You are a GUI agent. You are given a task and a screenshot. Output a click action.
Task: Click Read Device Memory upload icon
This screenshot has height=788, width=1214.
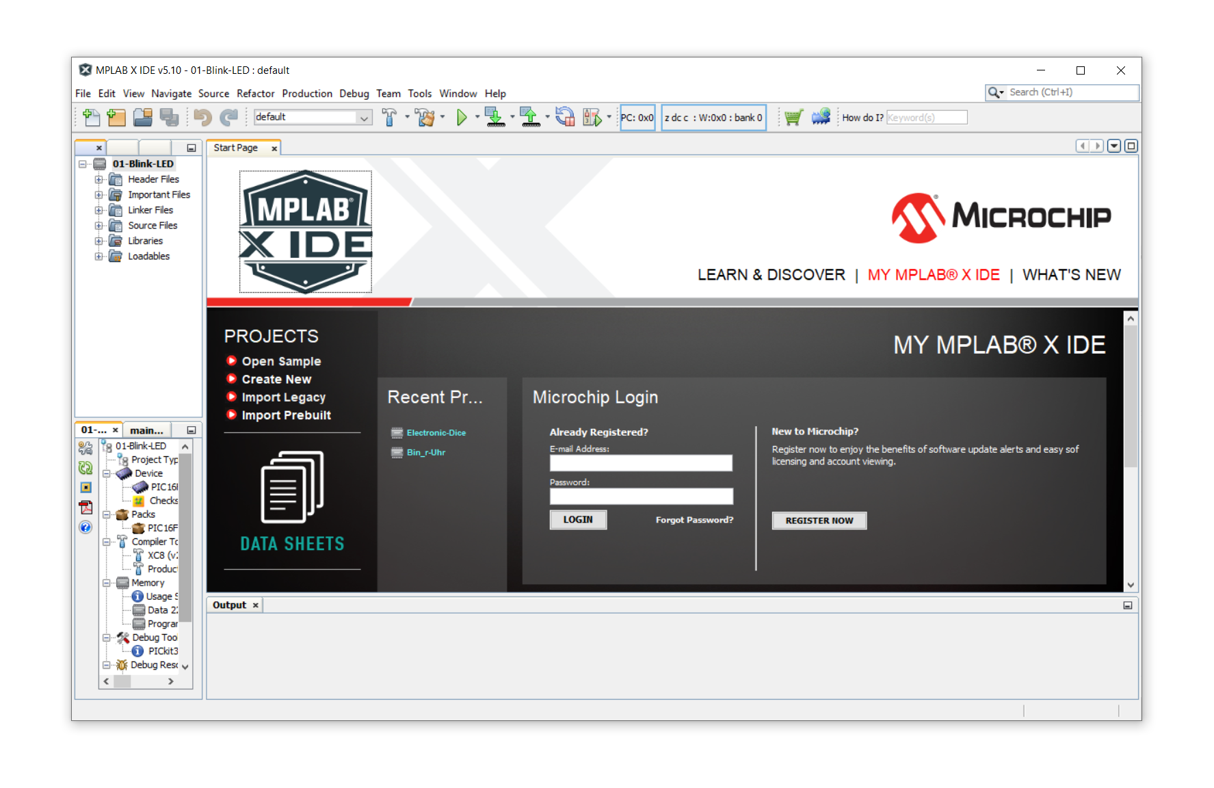(529, 118)
